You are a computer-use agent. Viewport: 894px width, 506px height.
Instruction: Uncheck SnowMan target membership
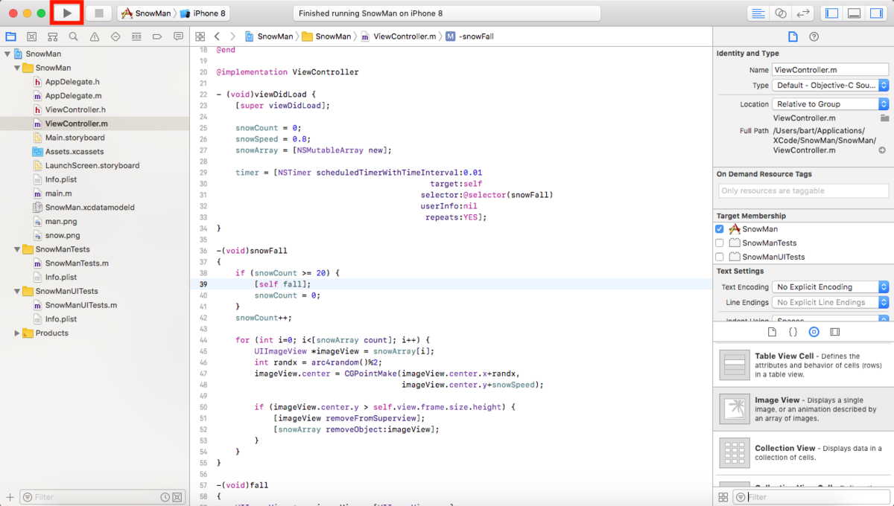(x=720, y=229)
